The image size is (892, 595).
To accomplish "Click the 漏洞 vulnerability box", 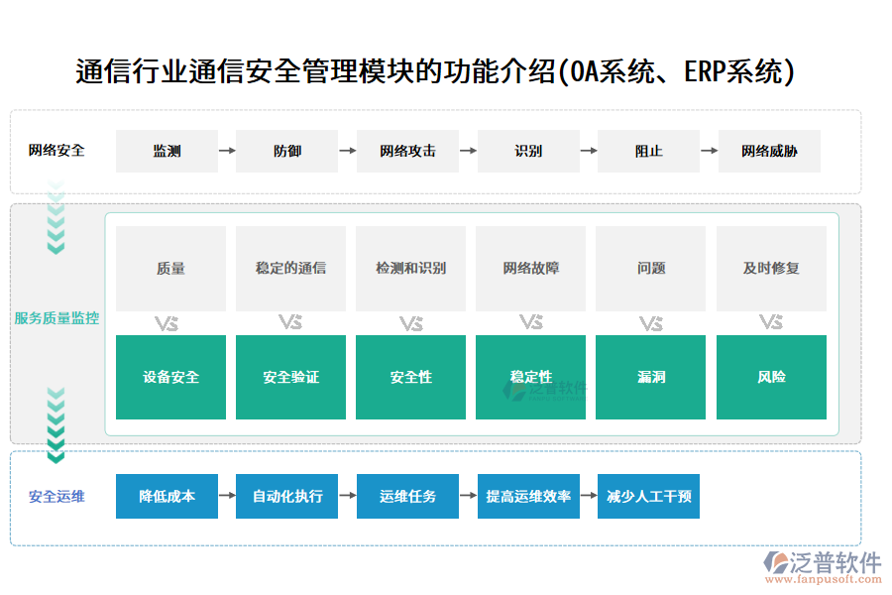I will coord(650,377).
